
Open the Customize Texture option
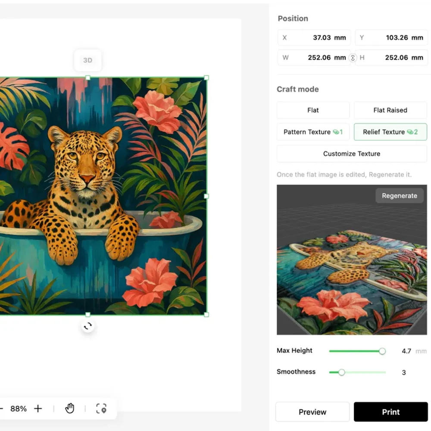point(352,154)
